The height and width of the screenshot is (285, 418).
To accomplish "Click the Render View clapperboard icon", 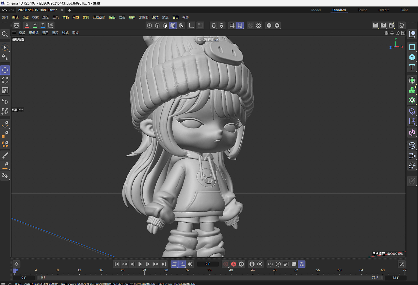I will 376,25.
